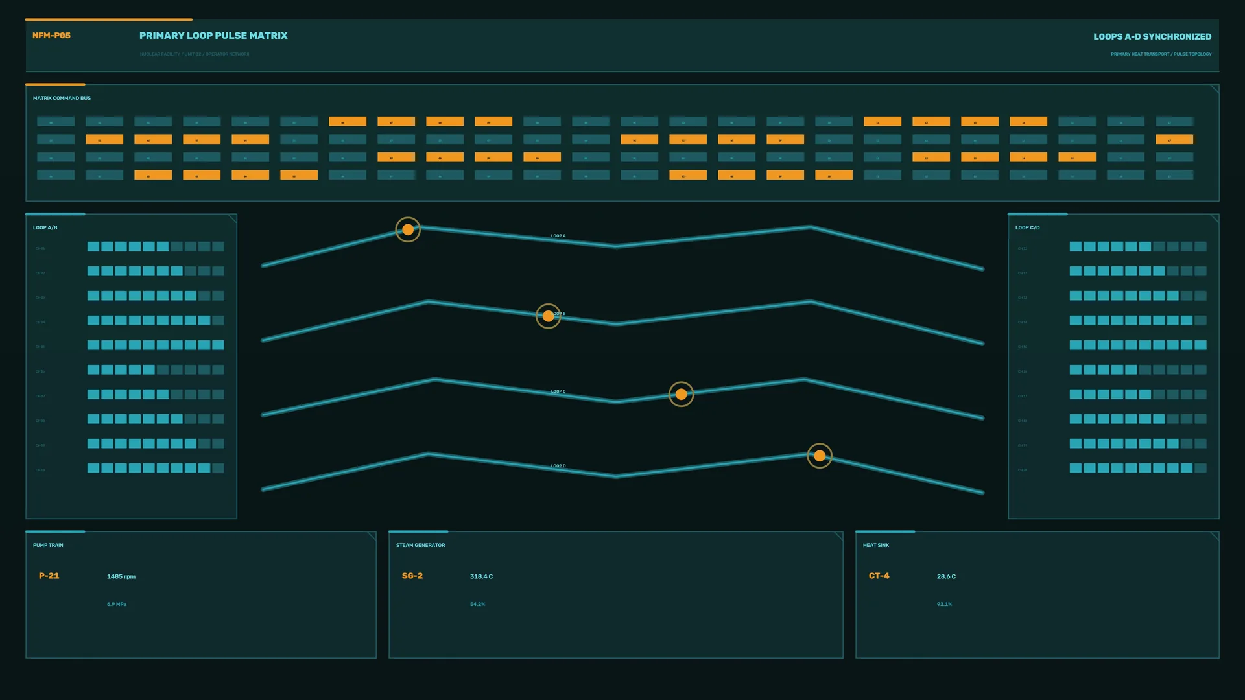Click the NFM-P05 facility identifier
This screenshot has width=1245, height=700.
[x=51, y=36]
